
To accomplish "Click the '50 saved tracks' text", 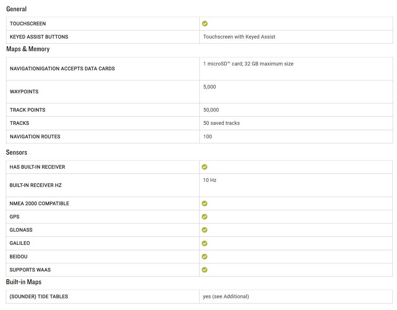I will click(x=222, y=123).
